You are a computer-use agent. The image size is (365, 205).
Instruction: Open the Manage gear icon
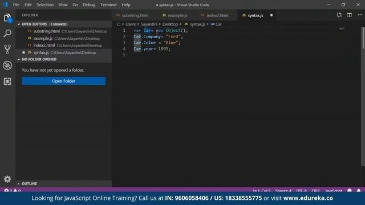pyautogui.click(x=7, y=179)
